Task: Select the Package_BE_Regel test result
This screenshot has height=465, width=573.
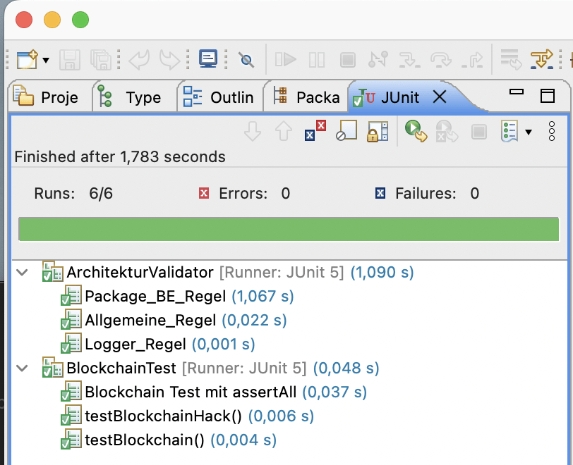Action: pyautogui.click(x=155, y=296)
